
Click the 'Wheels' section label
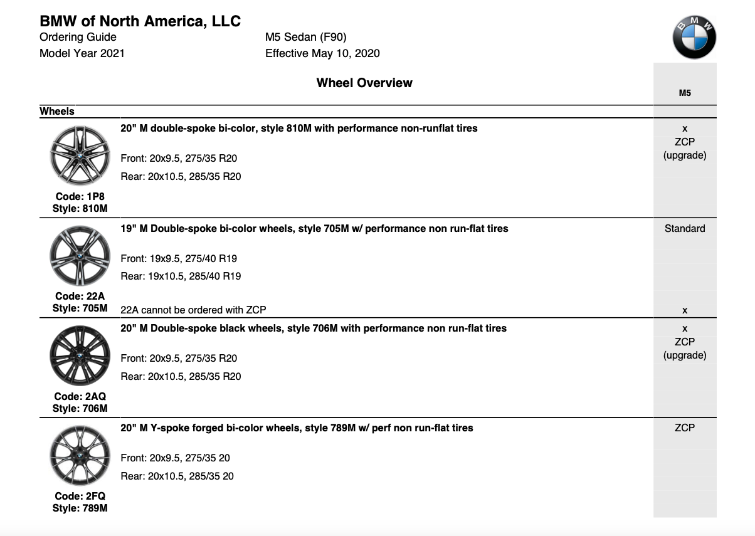(57, 111)
